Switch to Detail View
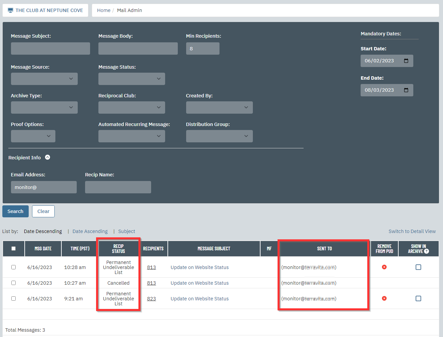The width and height of the screenshot is (443, 337). (412, 231)
